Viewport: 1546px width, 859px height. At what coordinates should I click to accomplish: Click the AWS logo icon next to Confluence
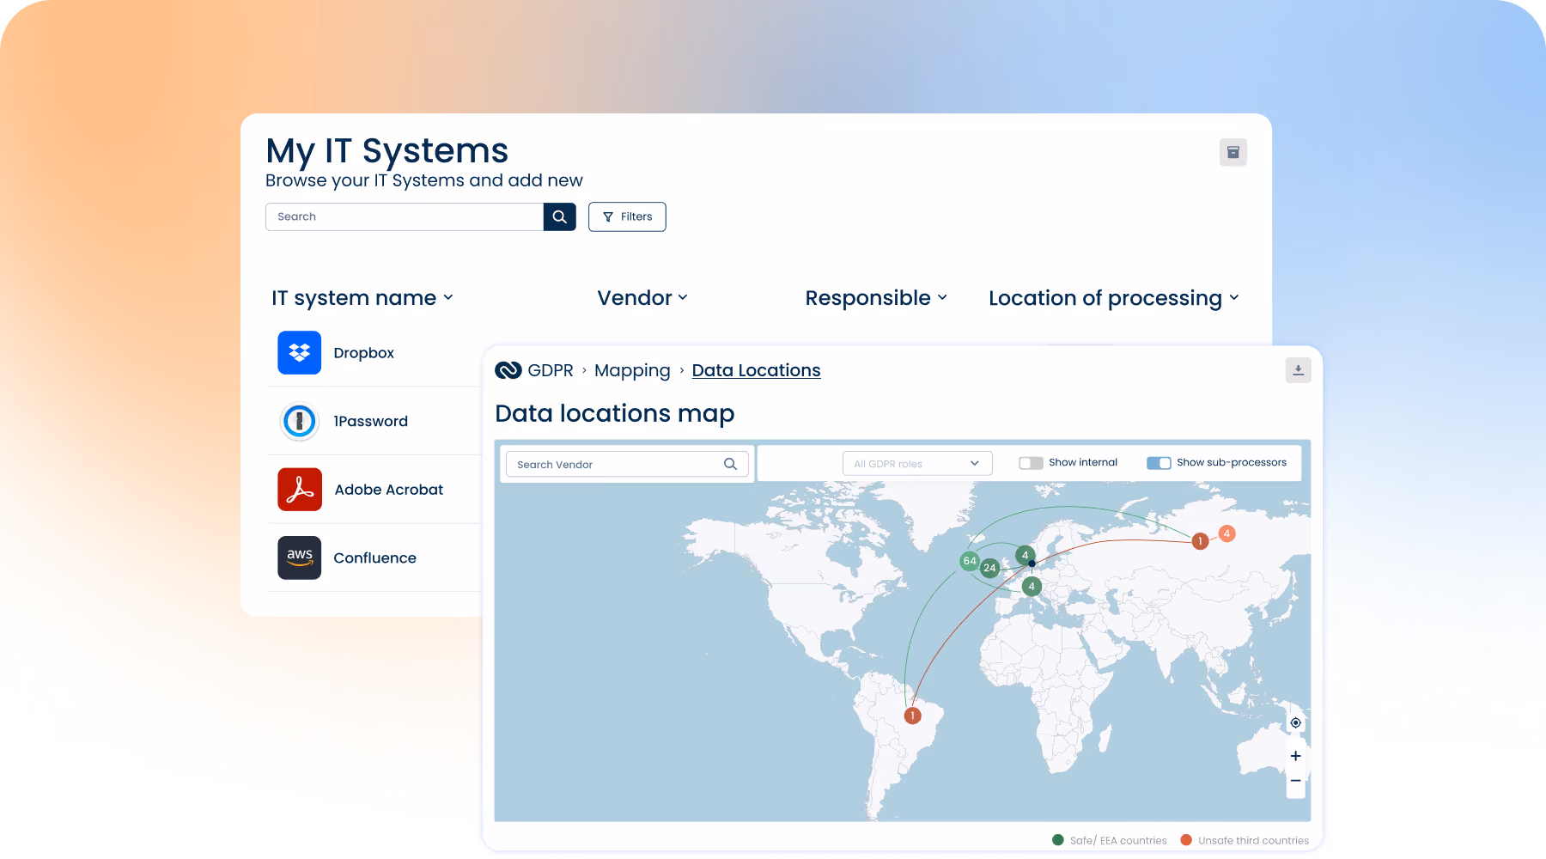point(300,557)
